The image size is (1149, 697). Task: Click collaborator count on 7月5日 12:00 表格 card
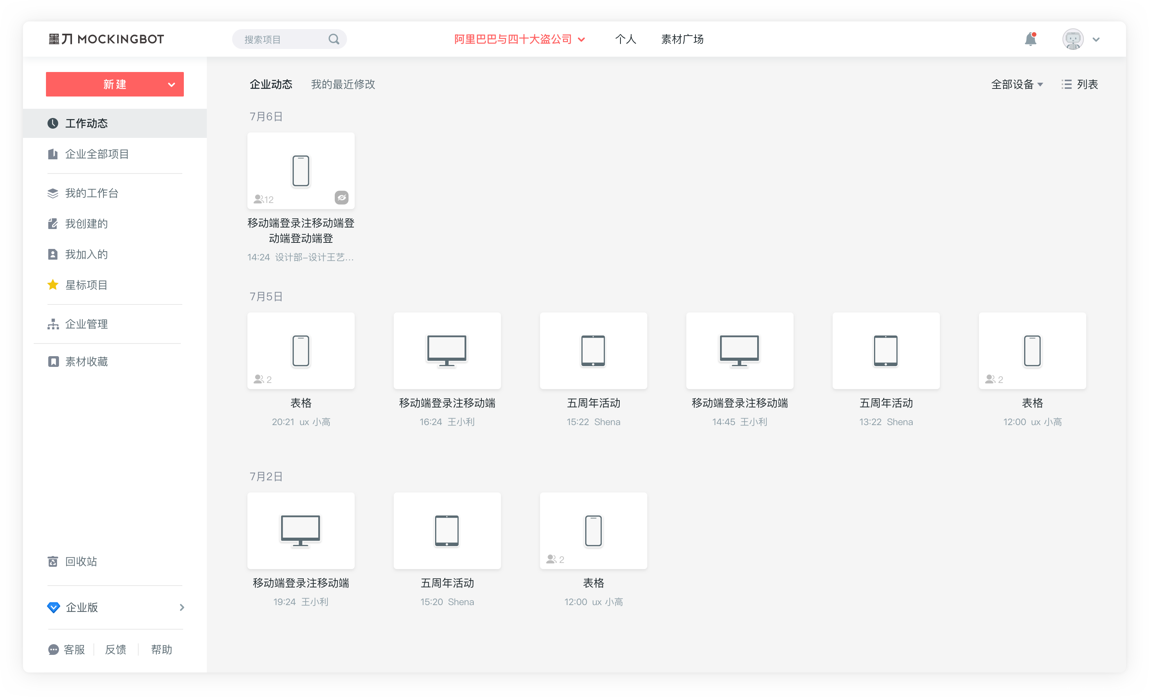994,380
